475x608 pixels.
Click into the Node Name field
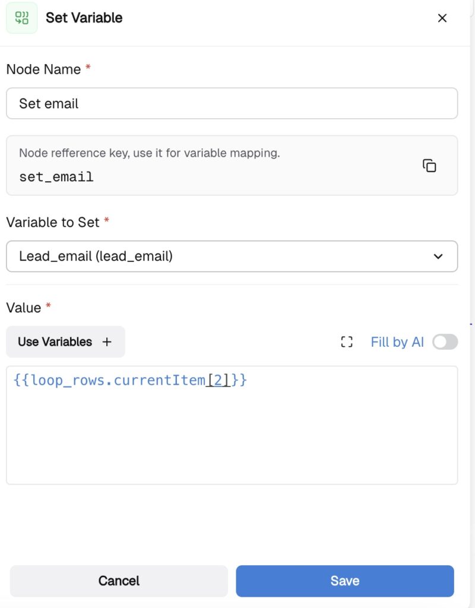(232, 103)
